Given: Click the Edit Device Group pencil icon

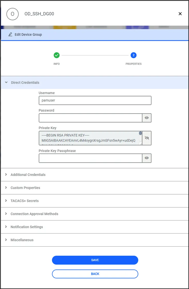Looking at the screenshot, I should [x=10, y=35].
